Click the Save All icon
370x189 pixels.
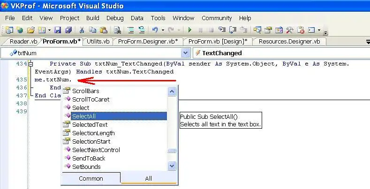68,30
